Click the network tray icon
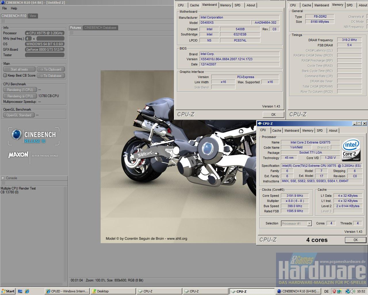368x295 pixels. 348,291
